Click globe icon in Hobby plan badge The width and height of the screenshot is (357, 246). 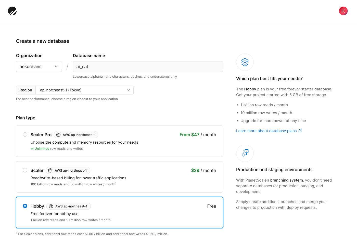coord(51,206)
